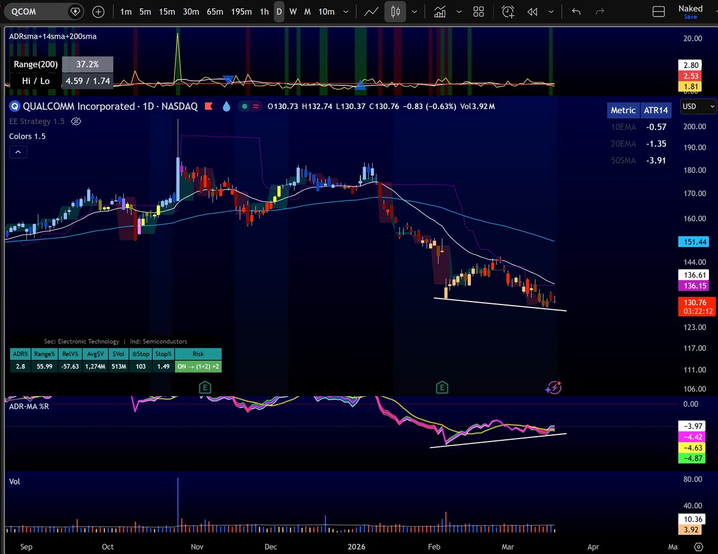Toggle EE Strategy 1.5 visibility eye

76,121
